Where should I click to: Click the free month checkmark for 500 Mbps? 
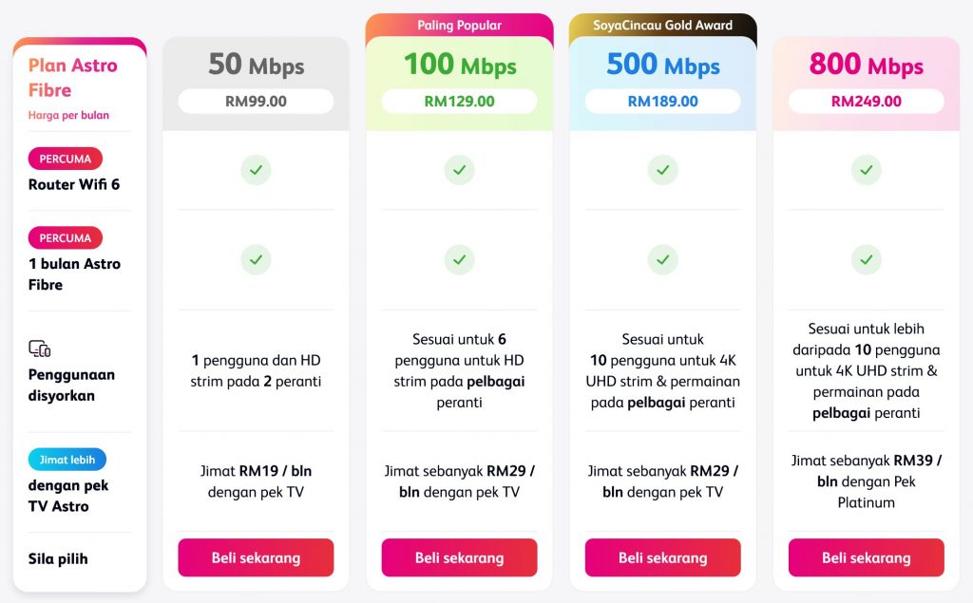662,260
